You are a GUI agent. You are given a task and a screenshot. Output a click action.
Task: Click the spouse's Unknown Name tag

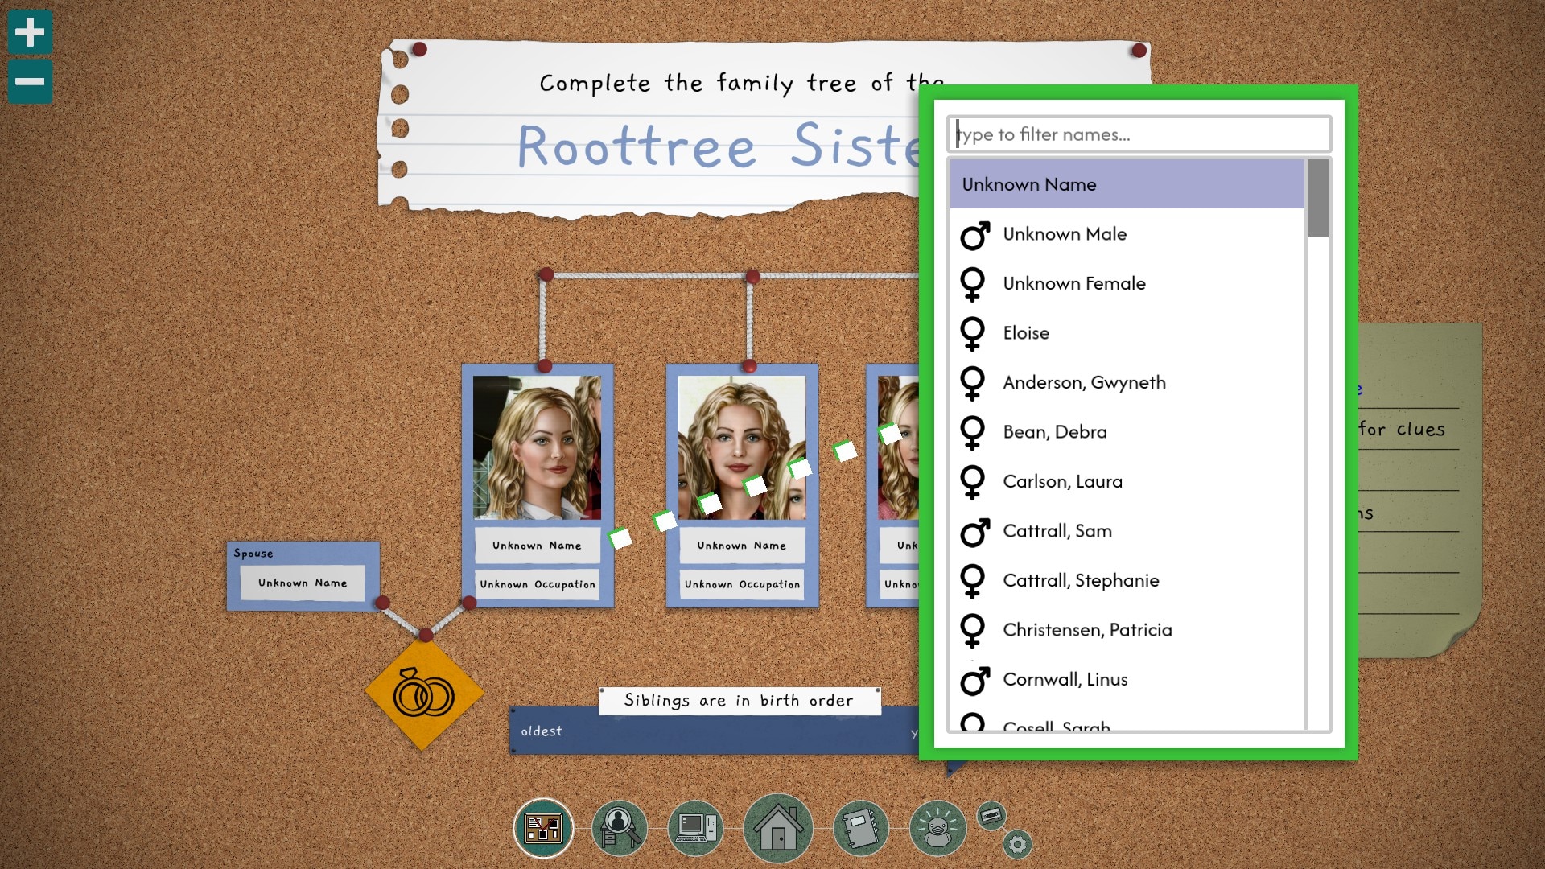(x=303, y=583)
